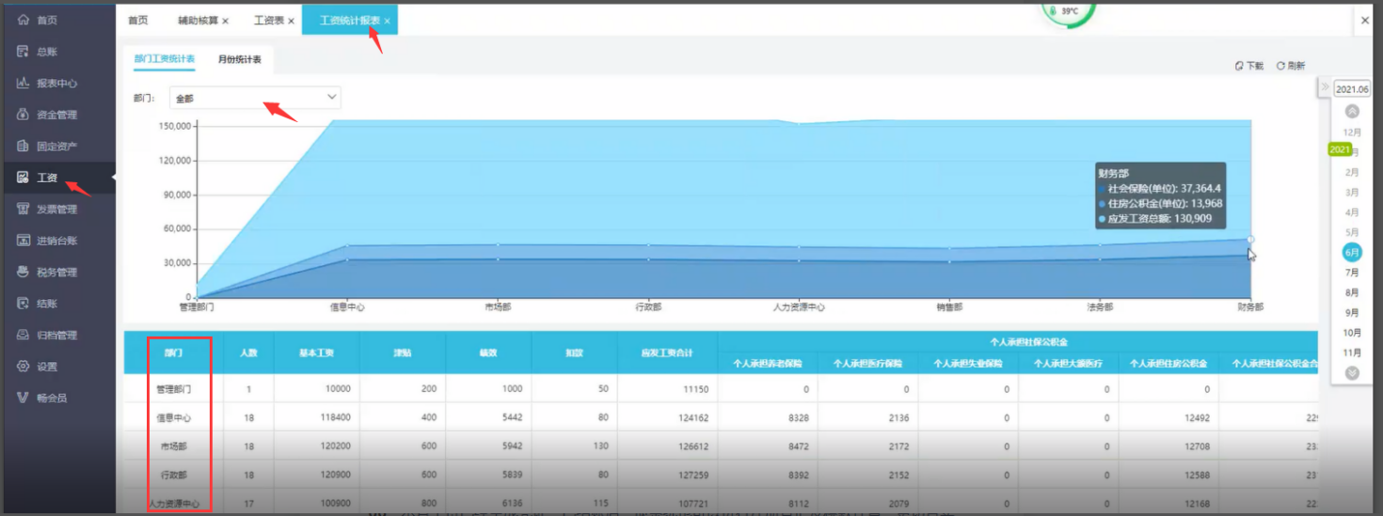
Task: Select 7月 in the month timeline
Action: 1352,273
